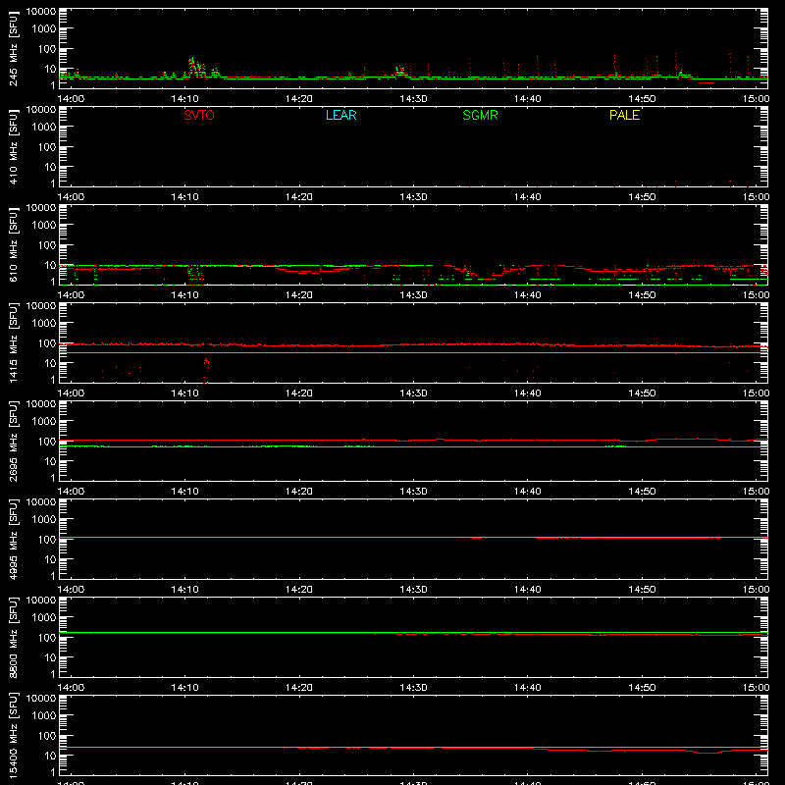Click the 1000 y-axis value on 8800 MHz panel
The width and height of the screenshot is (785, 785).
click(x=44, y=617)
